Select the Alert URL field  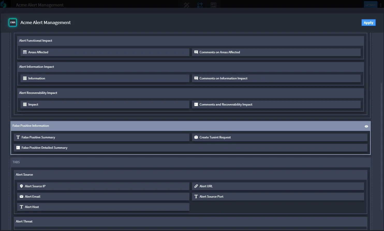click(x=278, y=186)
